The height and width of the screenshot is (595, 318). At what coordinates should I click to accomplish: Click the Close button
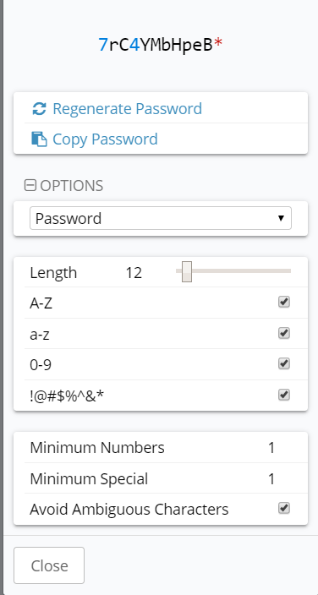49,565
